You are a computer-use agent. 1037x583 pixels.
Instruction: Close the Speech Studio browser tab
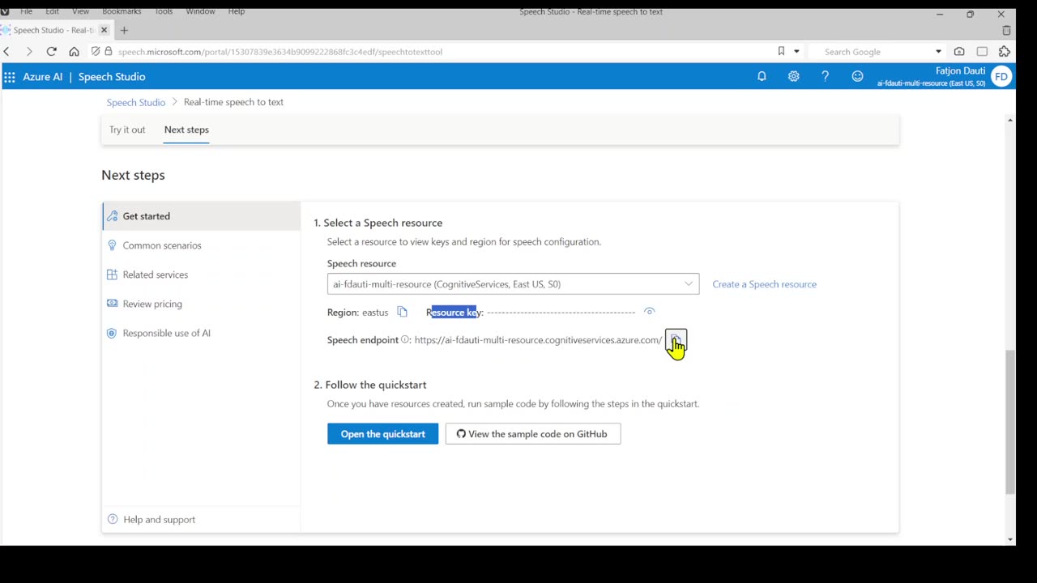104,30
